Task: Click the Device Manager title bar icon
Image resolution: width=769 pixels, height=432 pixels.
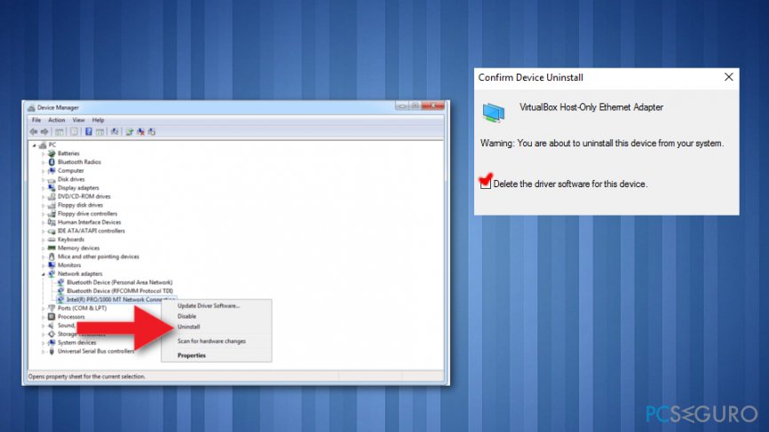Action: (31, 107)
